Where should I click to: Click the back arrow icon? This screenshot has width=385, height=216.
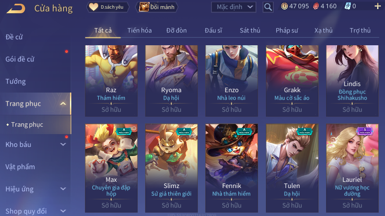(x=16, y=8)
